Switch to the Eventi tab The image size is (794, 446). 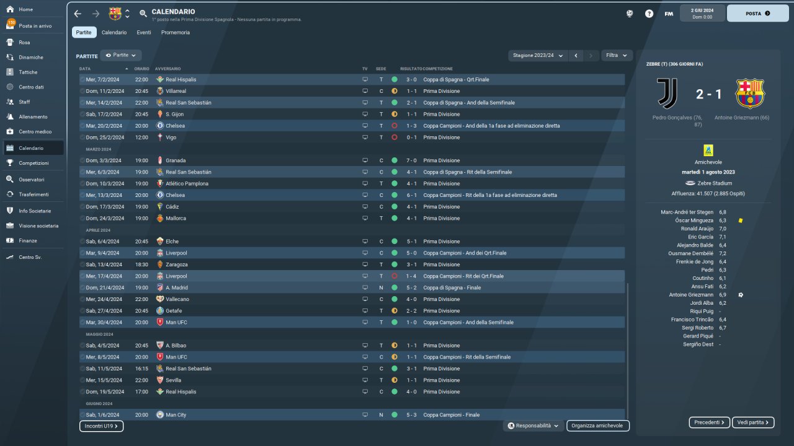pyautogui.click(x=144, y=32)
